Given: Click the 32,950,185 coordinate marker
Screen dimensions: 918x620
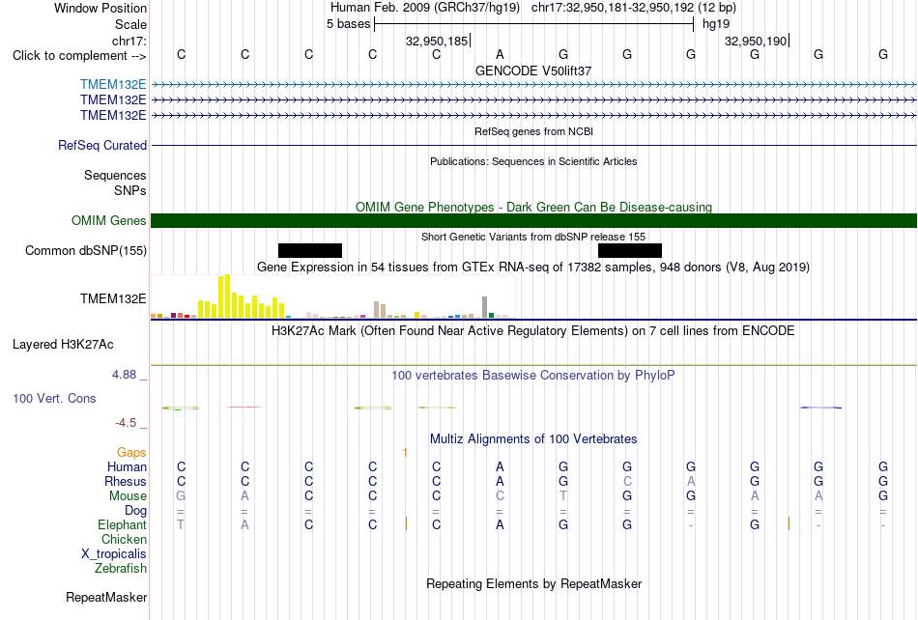Looking at the screenshot, I should click(x=437, y=41).
